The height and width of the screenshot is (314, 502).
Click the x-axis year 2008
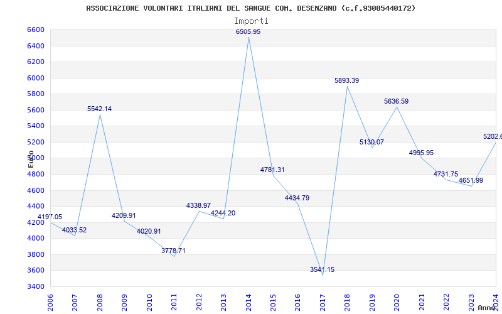pos(100,303)
